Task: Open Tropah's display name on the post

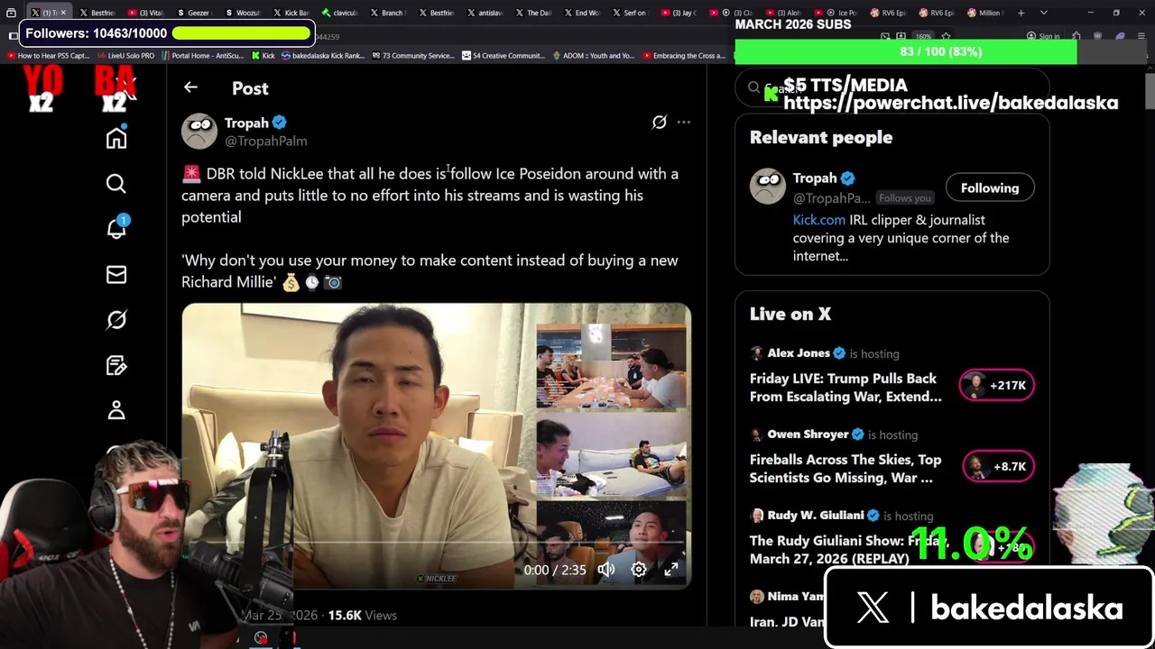Action: point(246,123)
